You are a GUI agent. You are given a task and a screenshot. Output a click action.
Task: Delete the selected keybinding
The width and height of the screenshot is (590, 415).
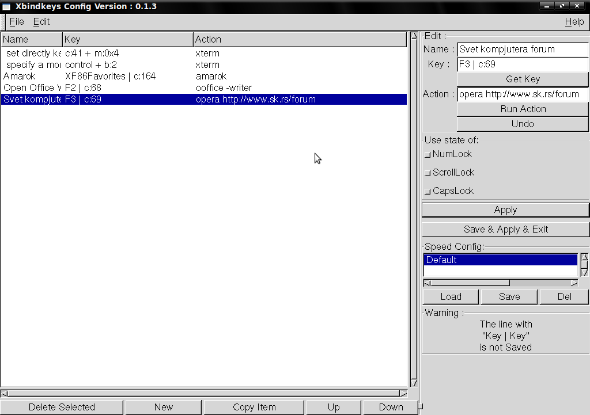(x=62, y=407)
